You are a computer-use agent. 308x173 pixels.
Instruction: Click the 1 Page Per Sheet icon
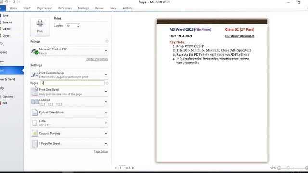[35, 144]
